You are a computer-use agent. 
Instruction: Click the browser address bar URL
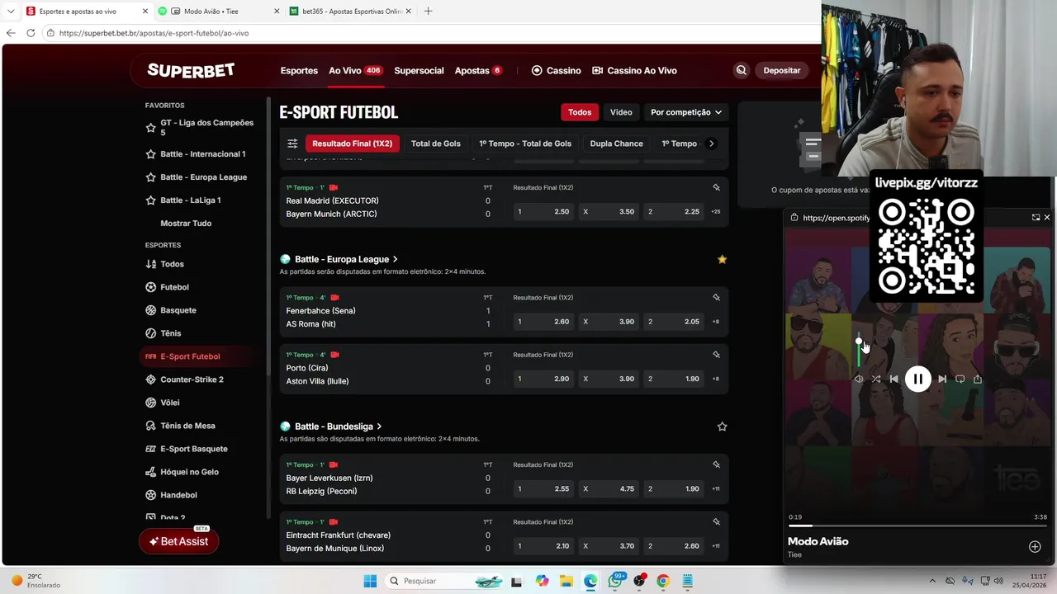(x=154, y=33)
